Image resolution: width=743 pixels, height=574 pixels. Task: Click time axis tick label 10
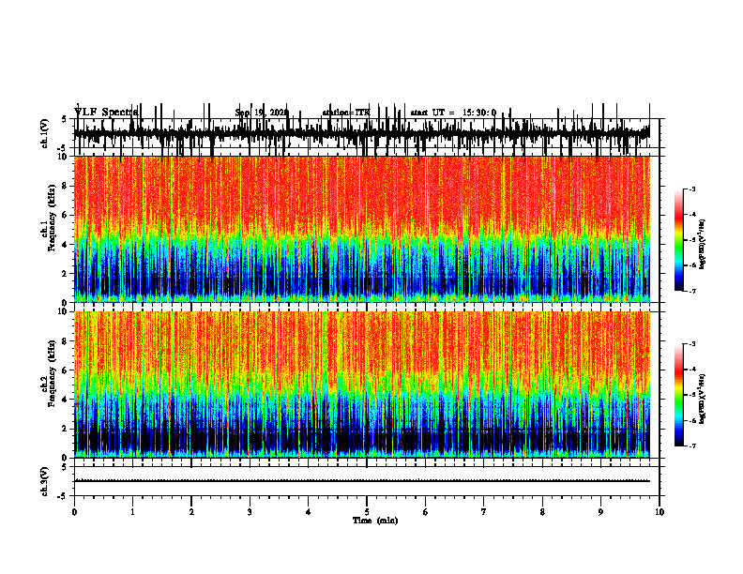coord(660,512)
